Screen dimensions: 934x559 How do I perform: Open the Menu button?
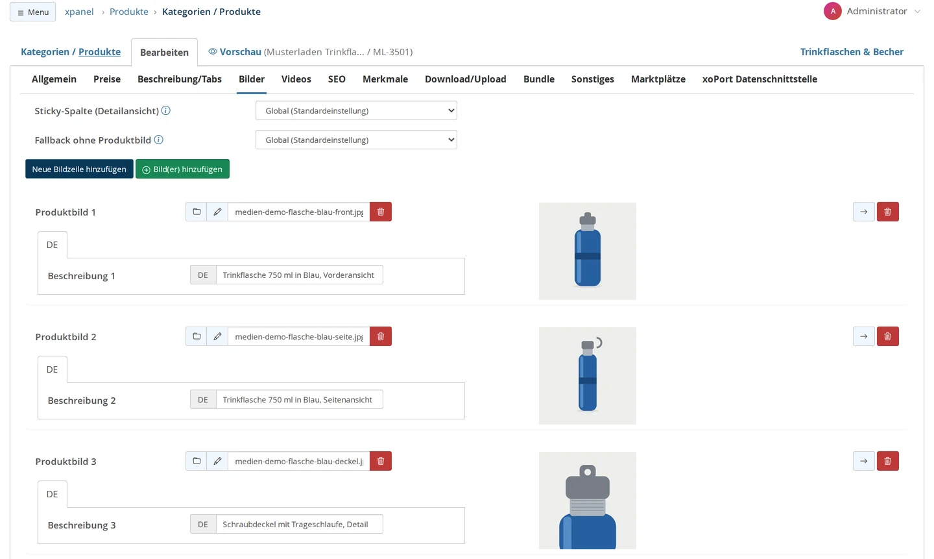point(32,12)
